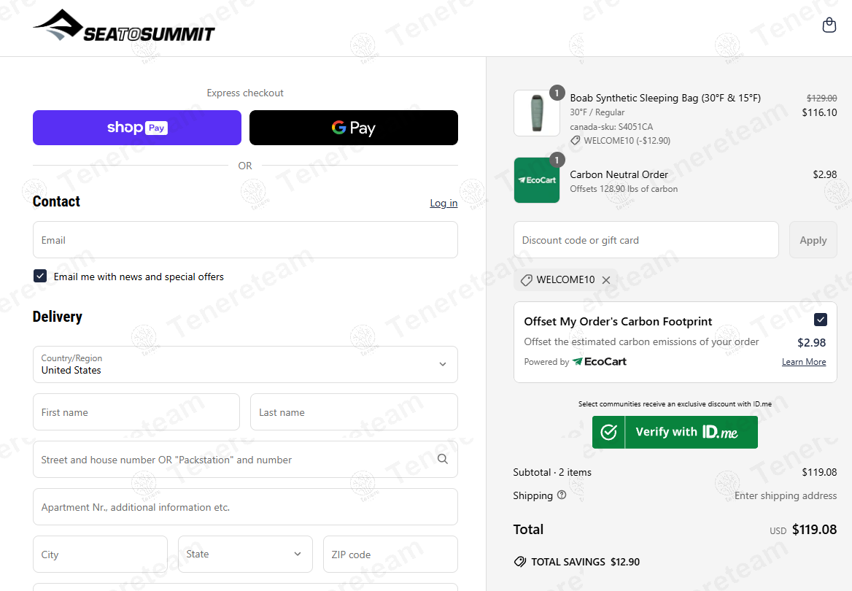Uncheck Email me with news and offers
Viewport: 852px width, 591px height.
(x=40, y=277)
